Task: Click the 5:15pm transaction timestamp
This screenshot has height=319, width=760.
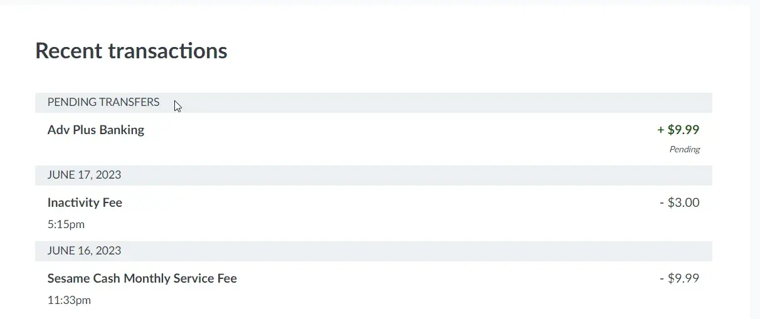Action: (x=66, y=224)
